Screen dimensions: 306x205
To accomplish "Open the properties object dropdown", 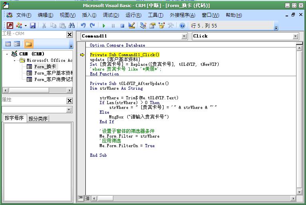I will click(x=69, y=110).
